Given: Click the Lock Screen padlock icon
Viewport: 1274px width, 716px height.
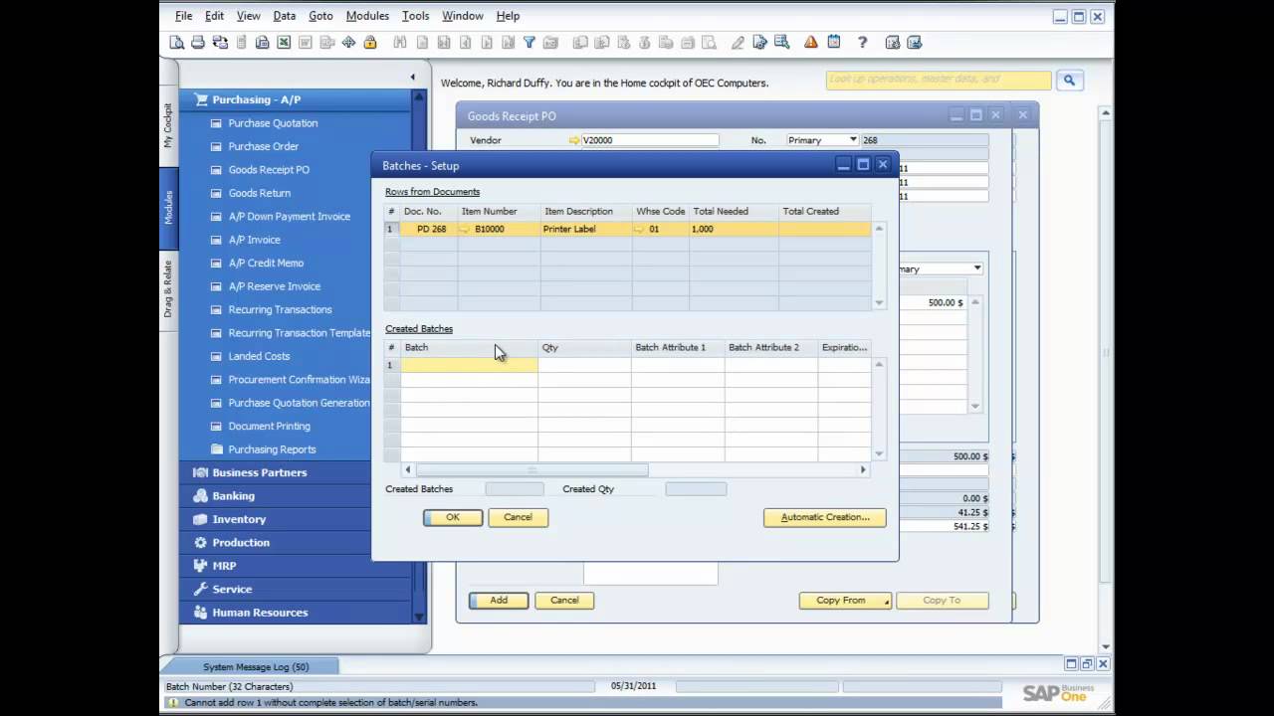Looking at the screenshot, I should 370,42.
